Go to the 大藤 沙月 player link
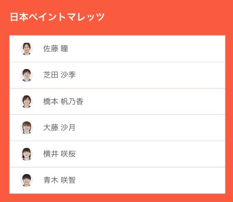 [59, 128]
